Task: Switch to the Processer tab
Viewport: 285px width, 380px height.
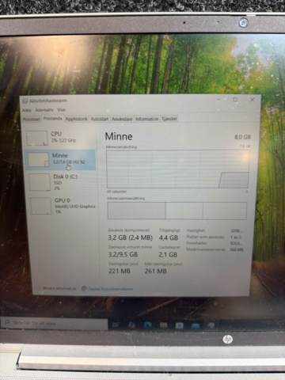Action: pos(31,120)
